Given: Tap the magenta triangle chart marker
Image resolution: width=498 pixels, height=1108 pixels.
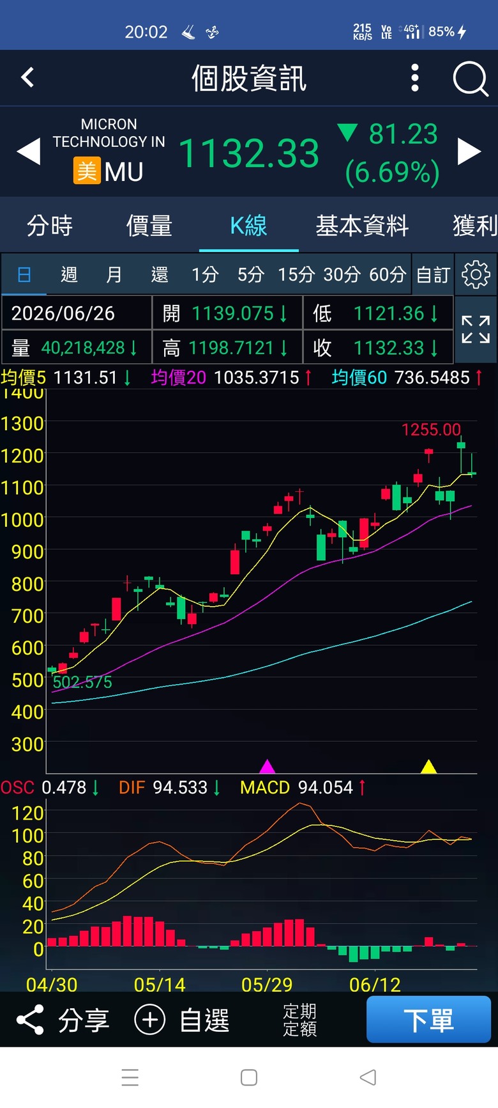Looking at the screenshot, I should tap(268, 766).
